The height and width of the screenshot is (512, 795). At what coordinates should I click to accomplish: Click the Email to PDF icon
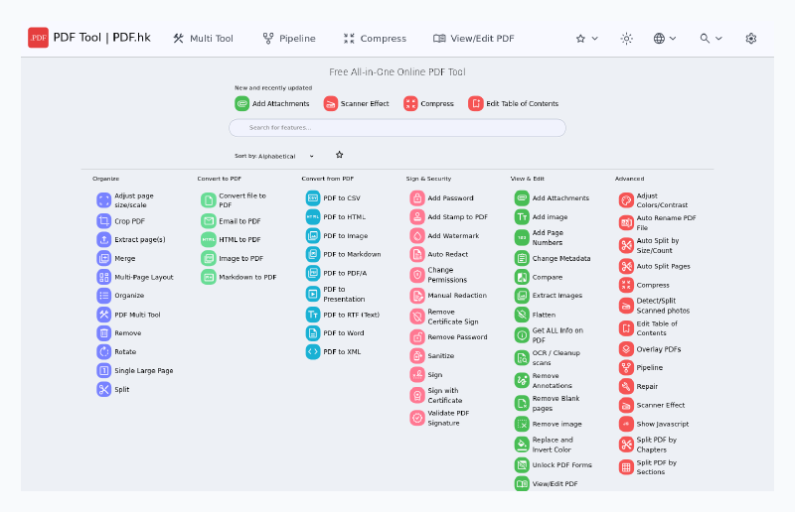pyautogui.click(x=209, y=221)
